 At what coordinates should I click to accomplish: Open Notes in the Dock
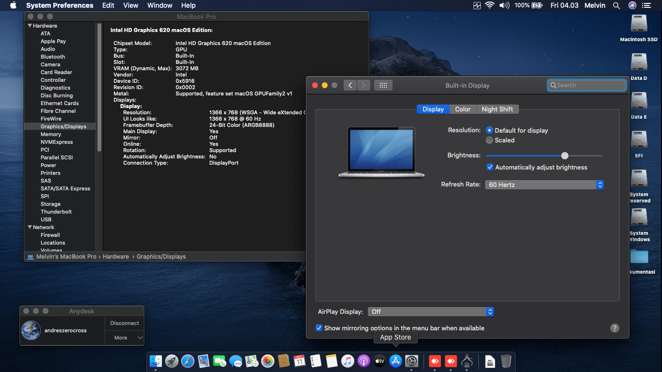(331, 361)
